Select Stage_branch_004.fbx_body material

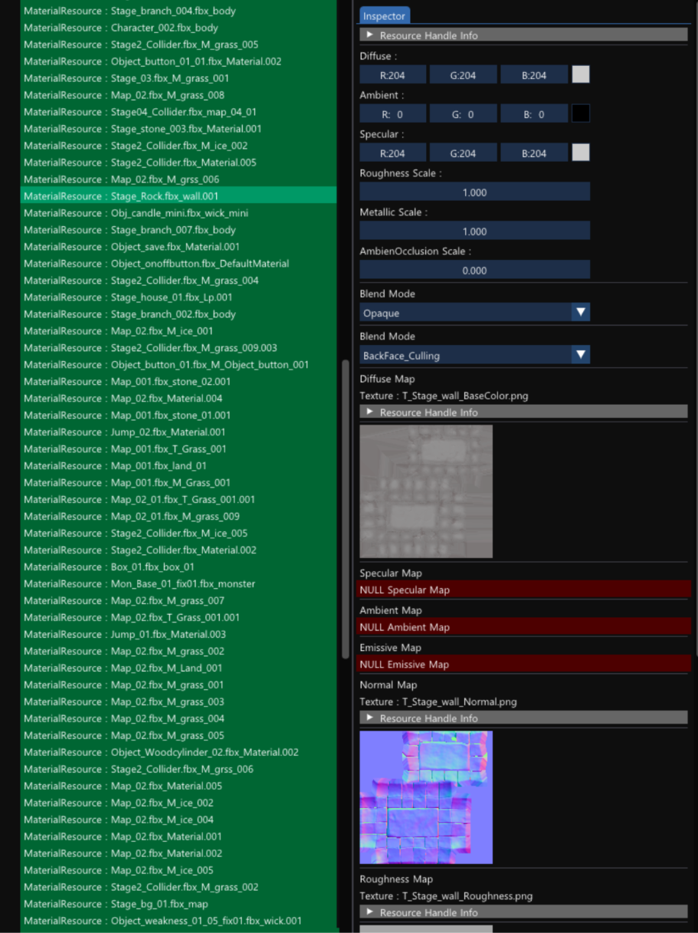click(179, 11)
